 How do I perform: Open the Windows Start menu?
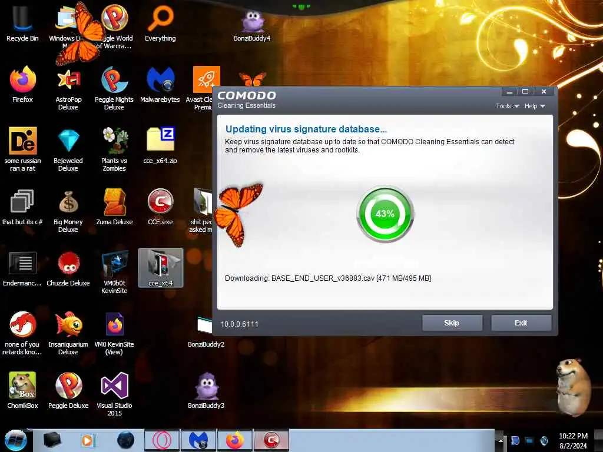click(x=15, y=440)
